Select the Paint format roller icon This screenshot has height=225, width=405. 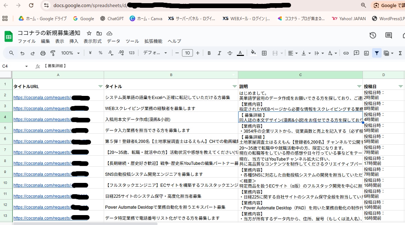[x=53, y=53]
